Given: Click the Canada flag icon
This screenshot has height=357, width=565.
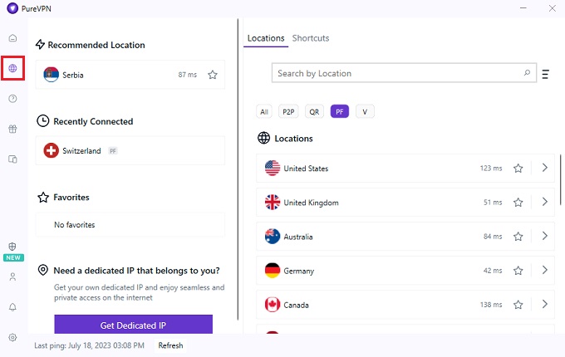Looking at the screenshot, I should [x=273, y=305].
